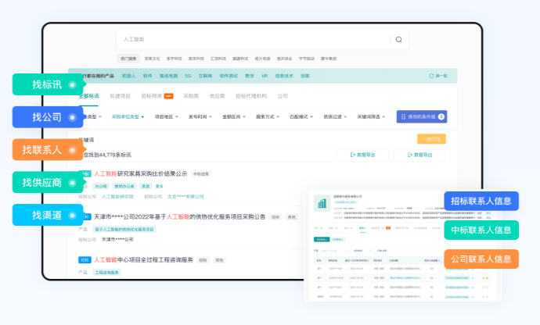
Task: Select hot search tag 海天味业
Action: (x=284, y=59)
